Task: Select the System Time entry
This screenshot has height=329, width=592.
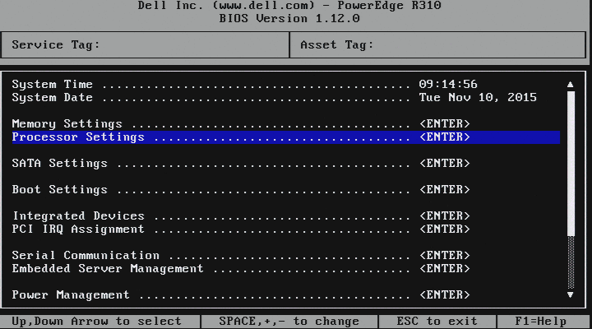Action: (286, 84)
